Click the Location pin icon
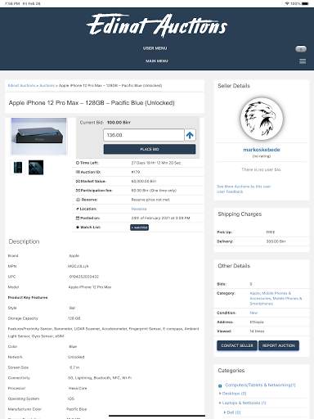This screenshot has height=419, width=314. click(x=78, y=209)
